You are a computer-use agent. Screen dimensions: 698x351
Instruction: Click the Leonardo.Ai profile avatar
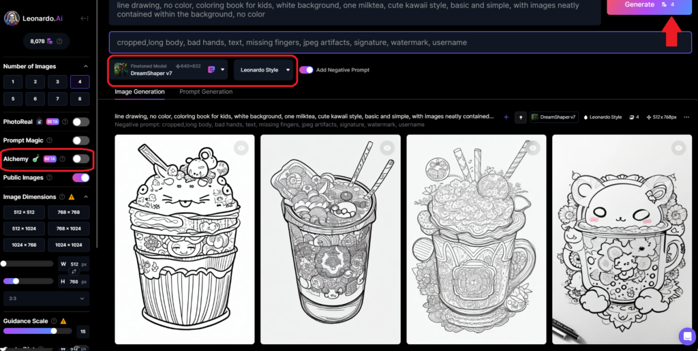[12, 18]
